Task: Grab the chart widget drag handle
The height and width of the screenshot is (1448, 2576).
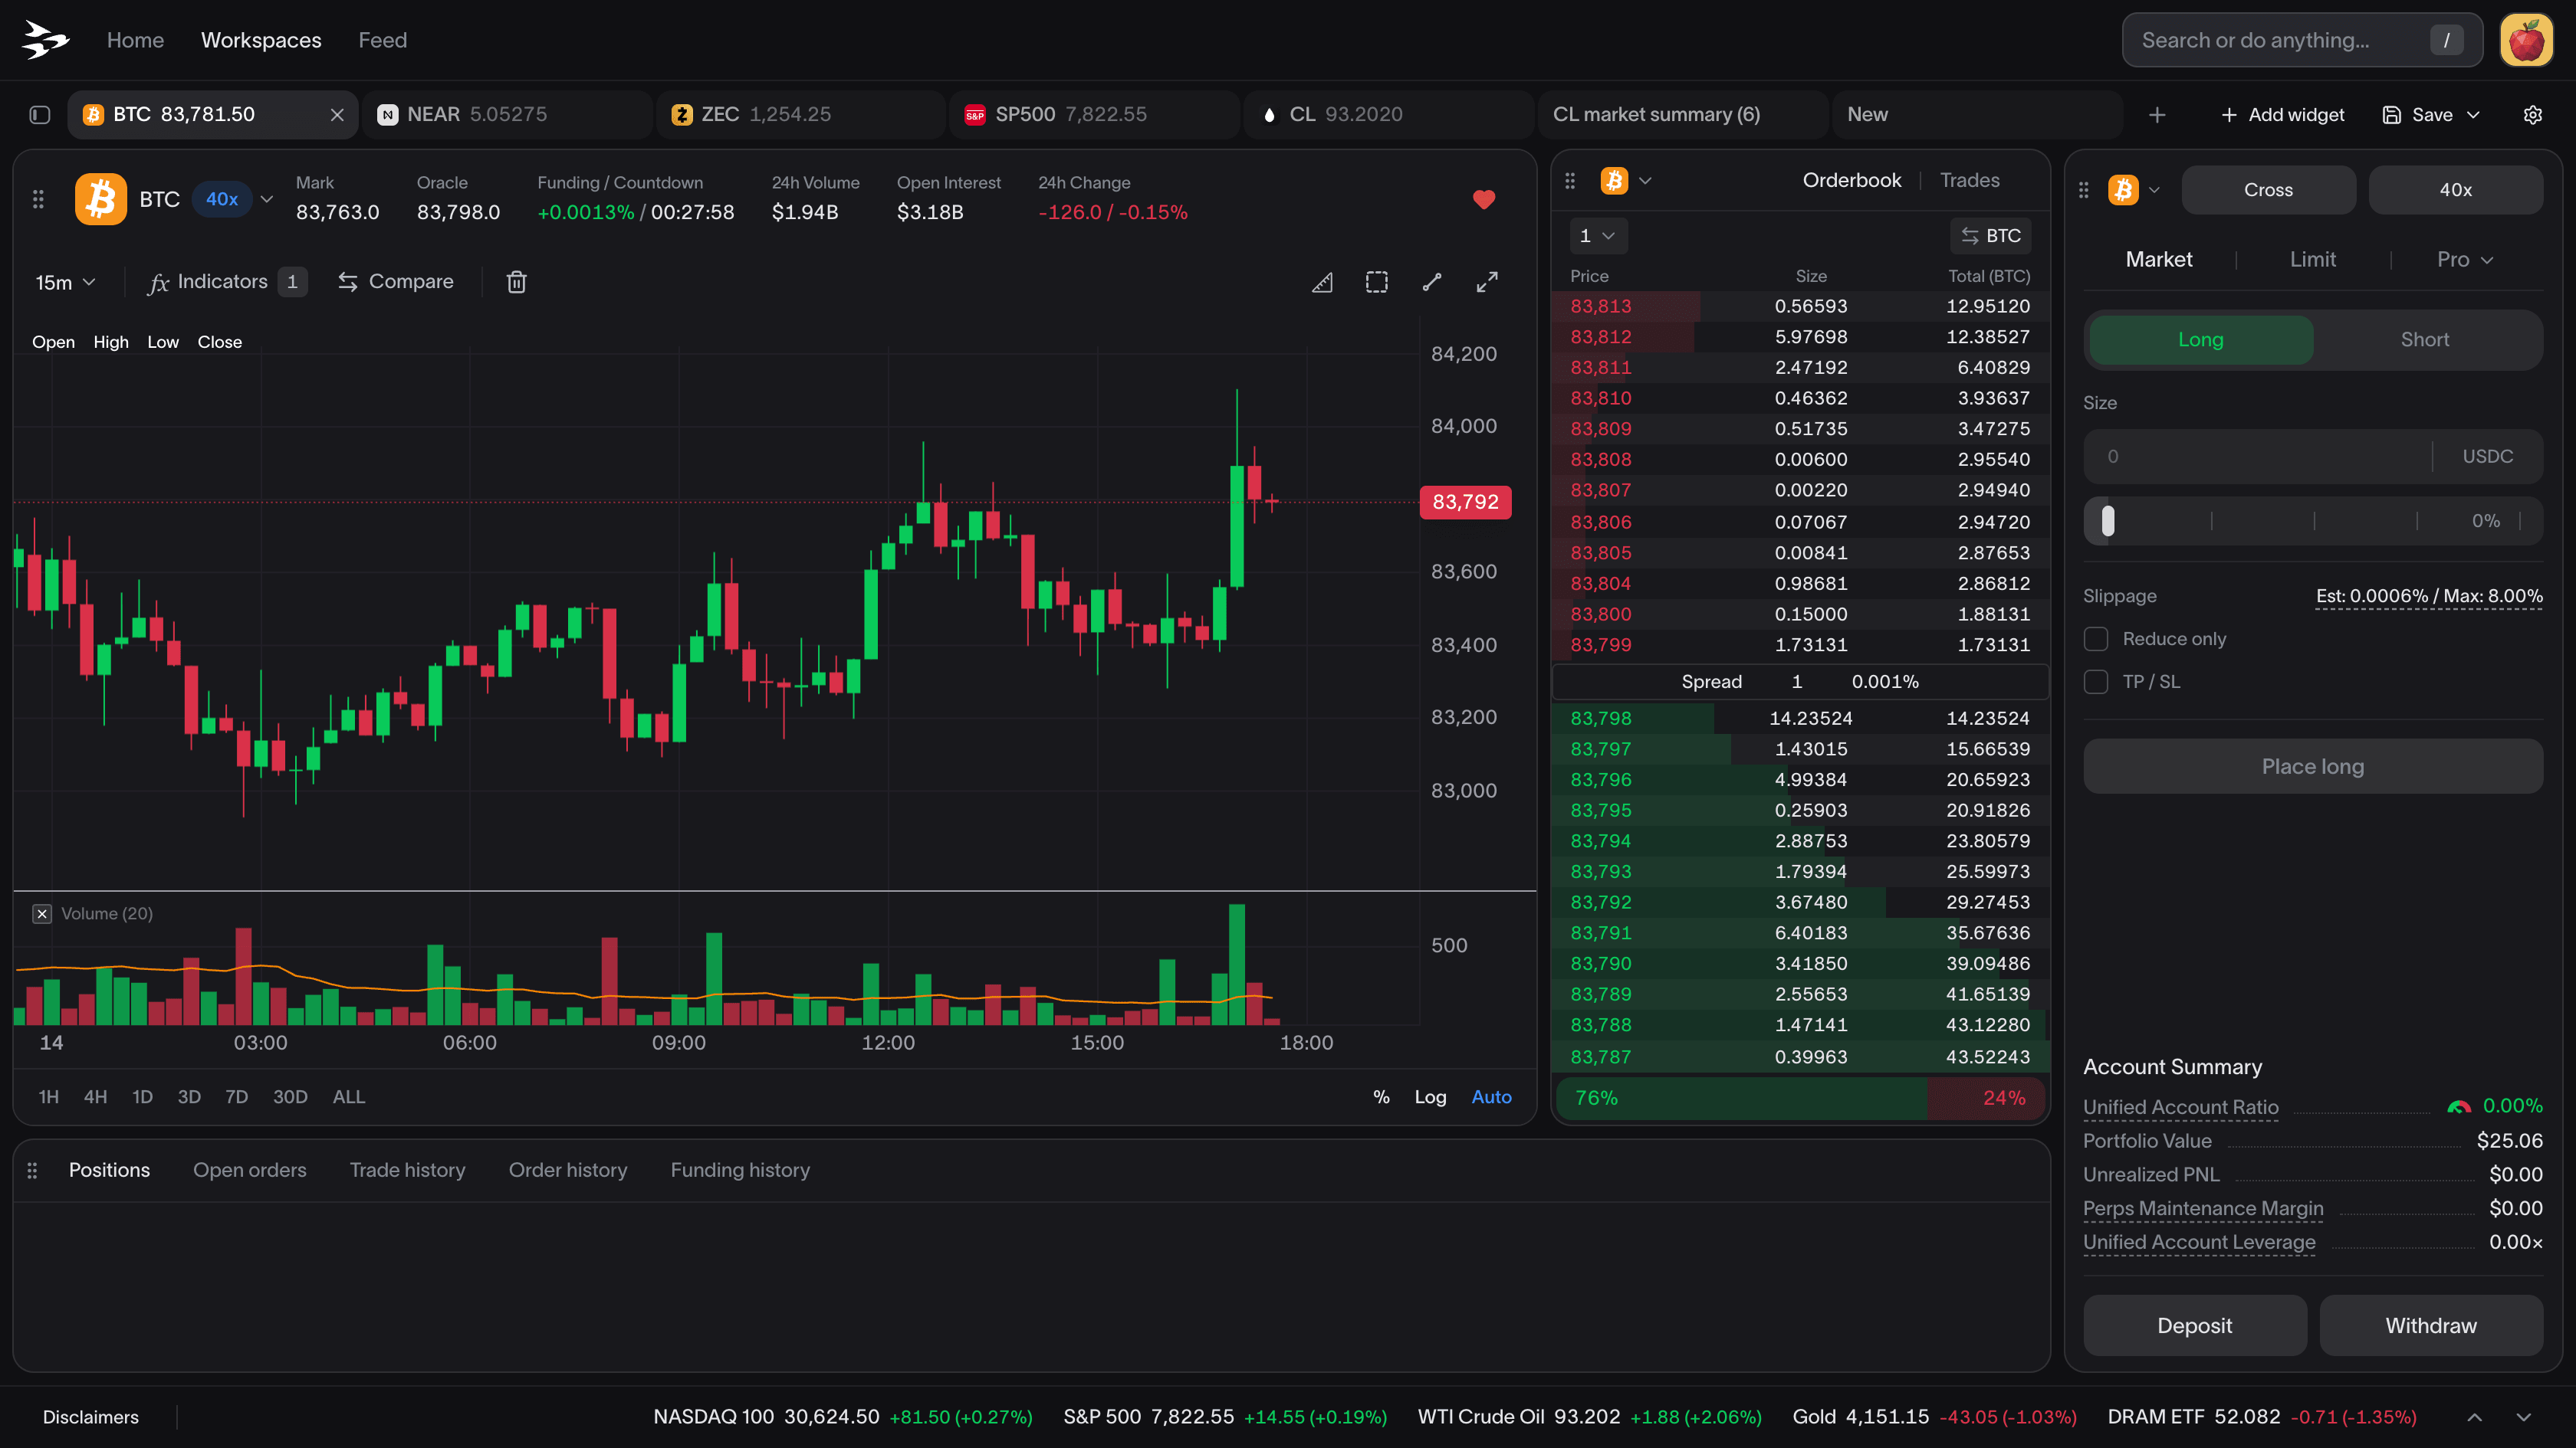Action: tap(38, 199)
